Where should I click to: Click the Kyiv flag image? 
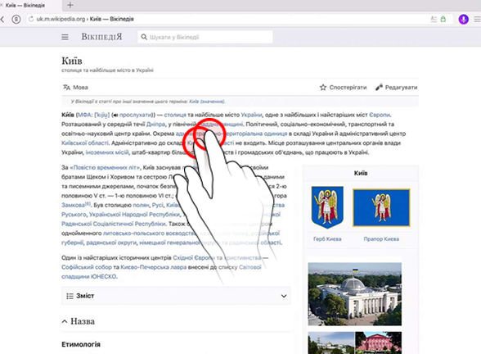pyautogui.click(x=381, y=208)
